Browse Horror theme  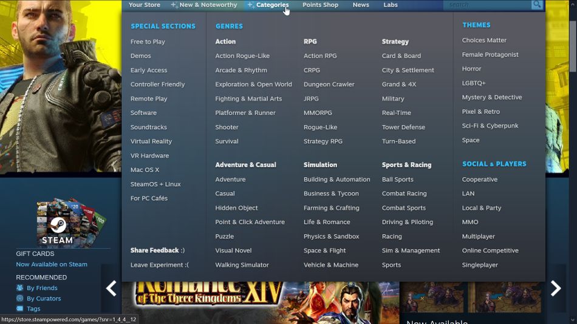[471, 69]
